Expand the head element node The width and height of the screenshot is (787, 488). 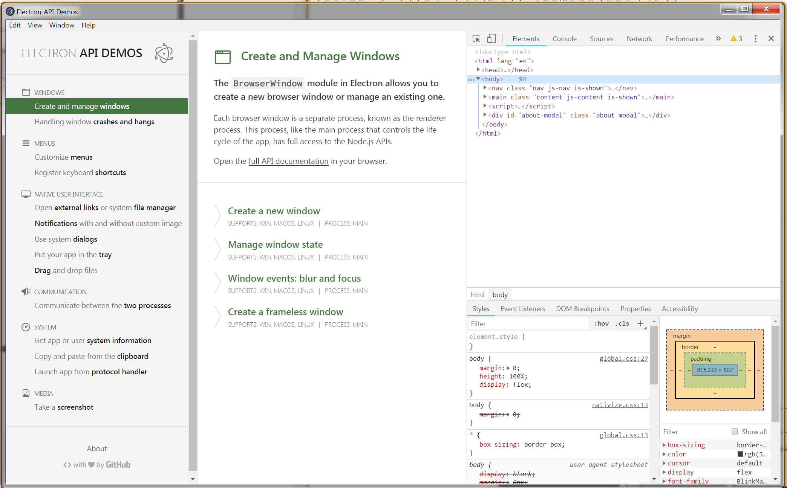(x=478, y=70)
